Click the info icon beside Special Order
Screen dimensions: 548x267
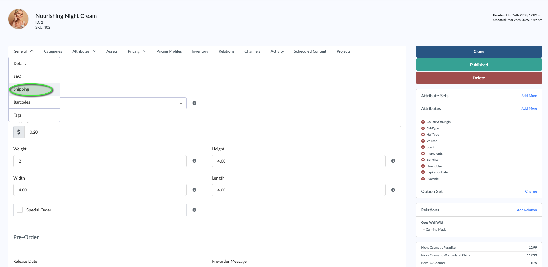[194, 210]
